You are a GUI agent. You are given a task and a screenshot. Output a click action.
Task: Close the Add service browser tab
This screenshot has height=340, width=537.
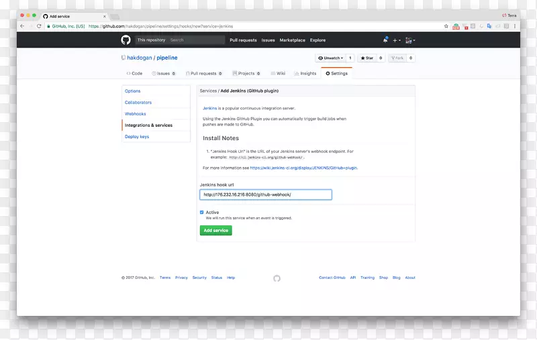click(105, 16)
